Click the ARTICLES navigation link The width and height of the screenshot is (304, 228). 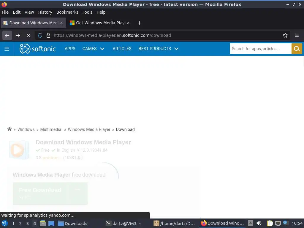122,49
